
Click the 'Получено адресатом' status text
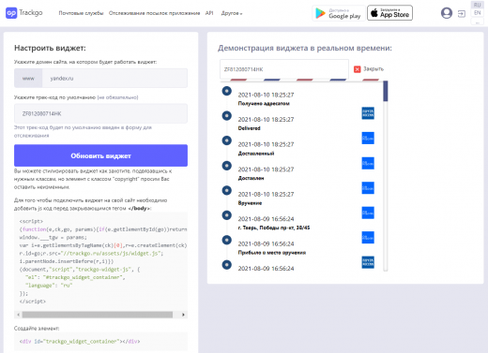264,103
